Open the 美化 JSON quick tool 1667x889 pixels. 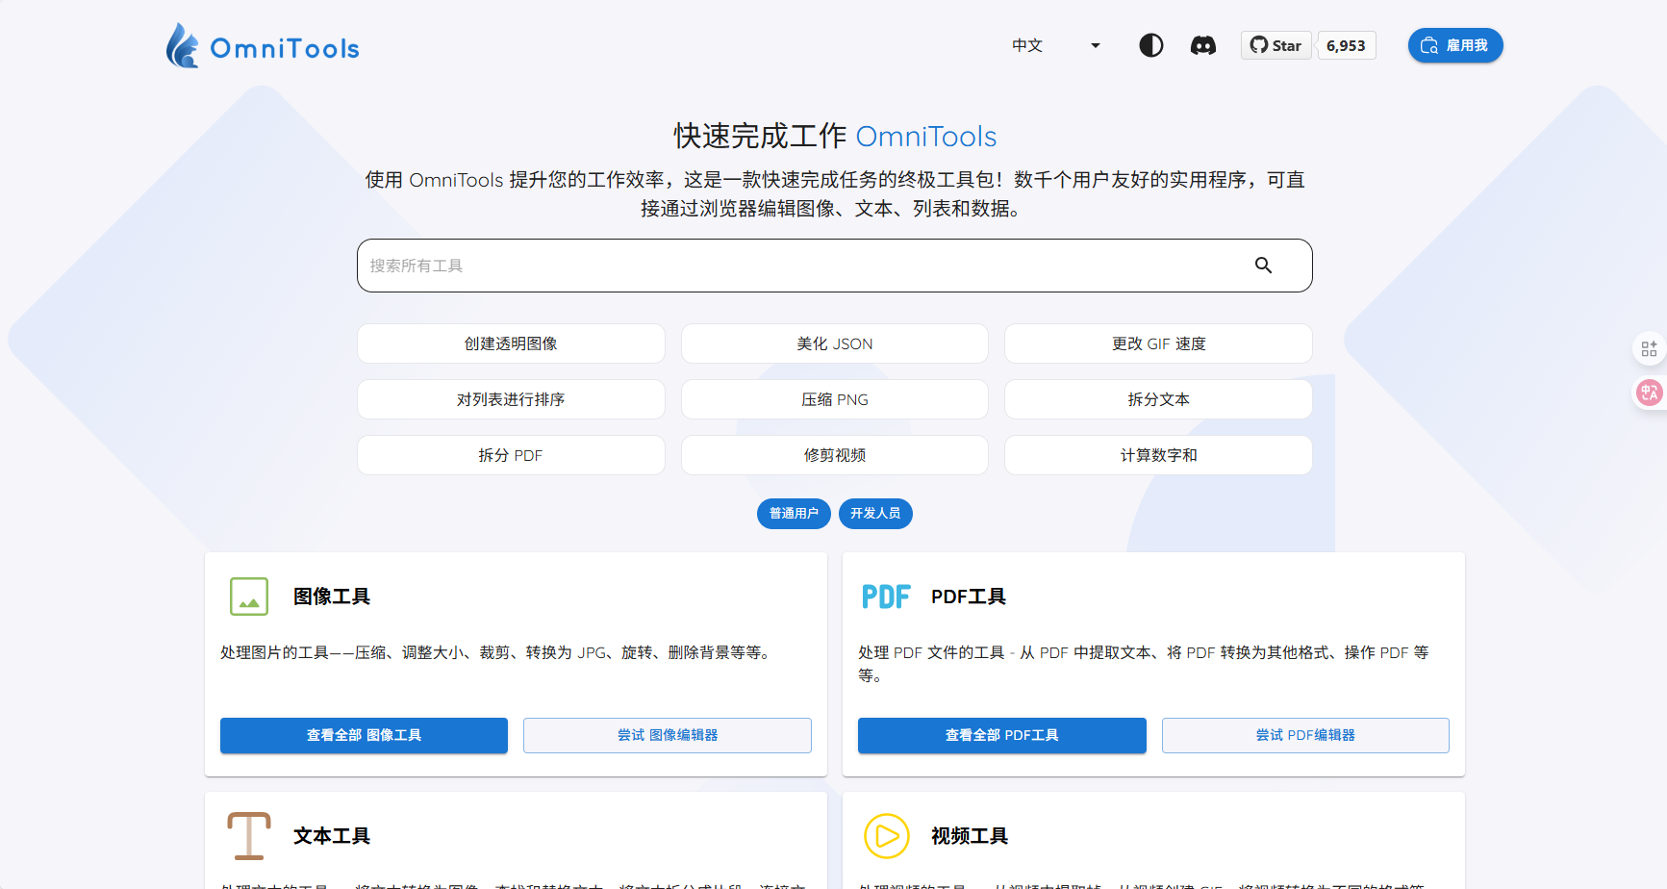coord(834,343)
